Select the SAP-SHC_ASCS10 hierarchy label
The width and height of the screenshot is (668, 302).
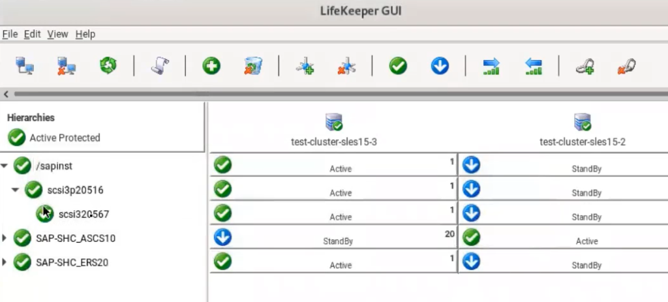click(x=76, y=239)
